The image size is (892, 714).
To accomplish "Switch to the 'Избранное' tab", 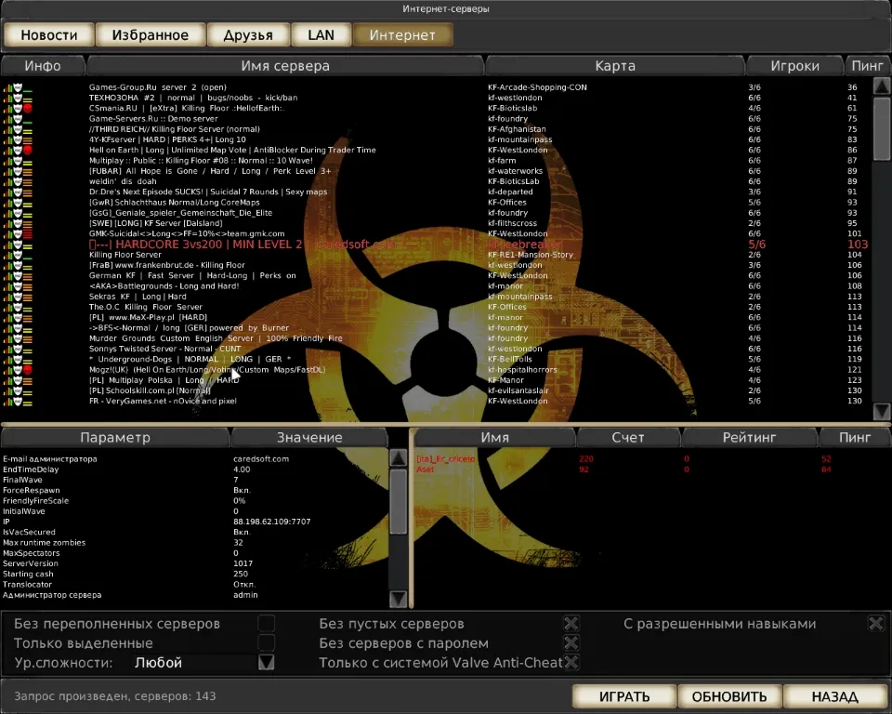I will point(150,35).
